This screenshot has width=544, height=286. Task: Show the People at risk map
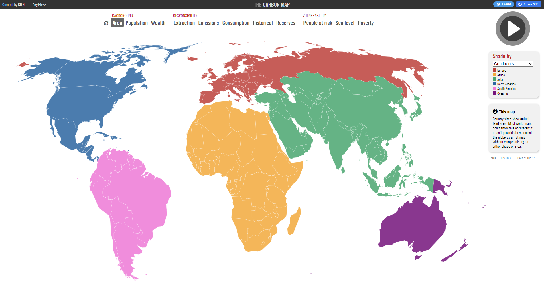pyautogui.click(x=318, y=23)
